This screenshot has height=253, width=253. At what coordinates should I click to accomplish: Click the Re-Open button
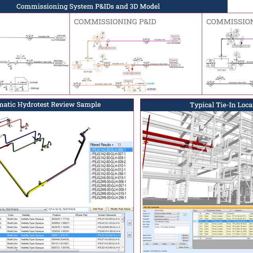pos(183,243)
